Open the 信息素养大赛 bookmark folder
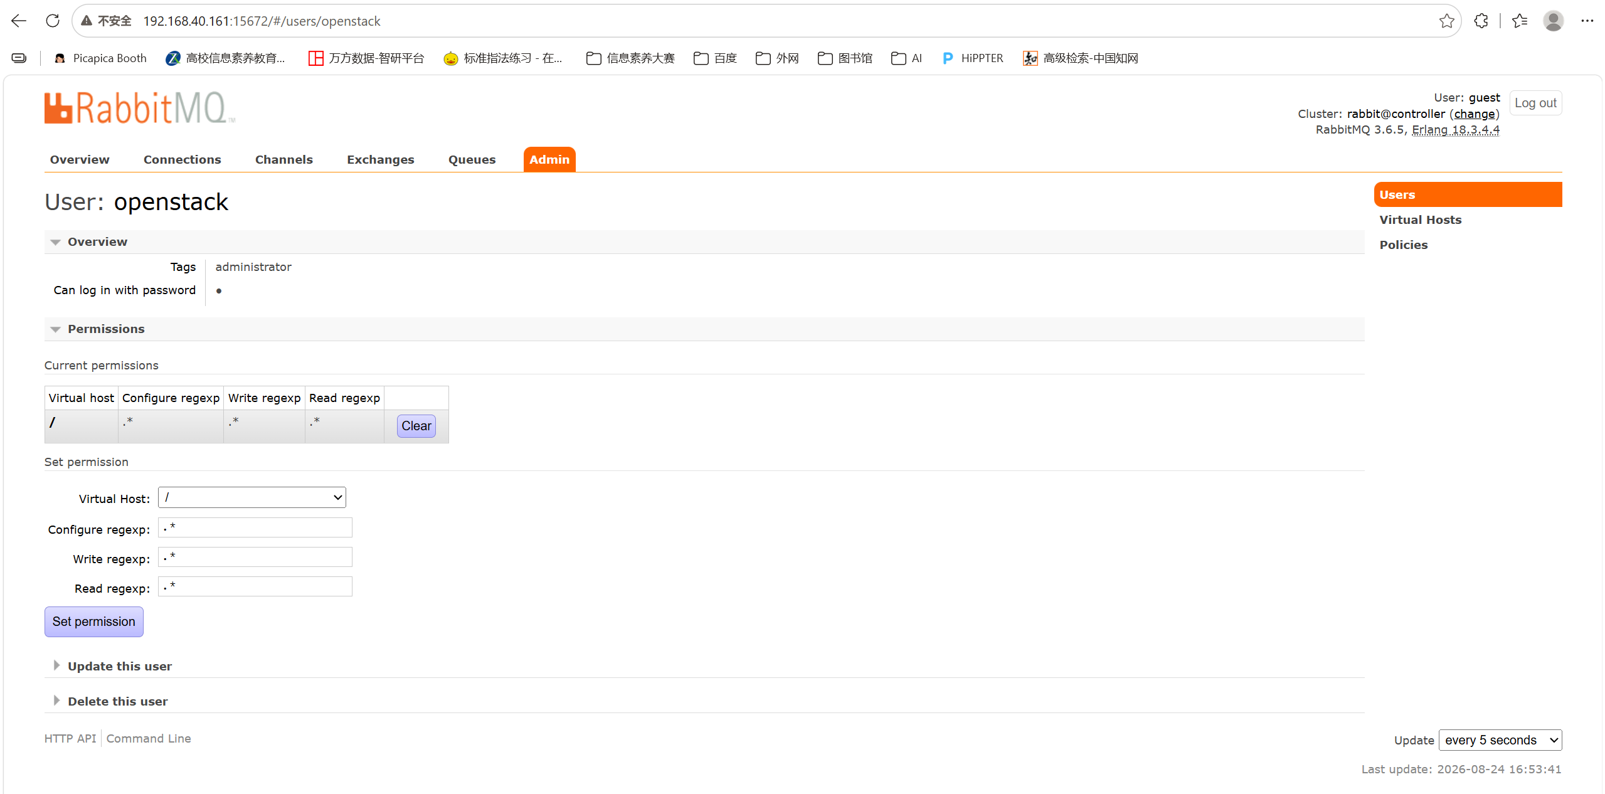The width and height of the screenshot is (1605, 794). (630, 58)
